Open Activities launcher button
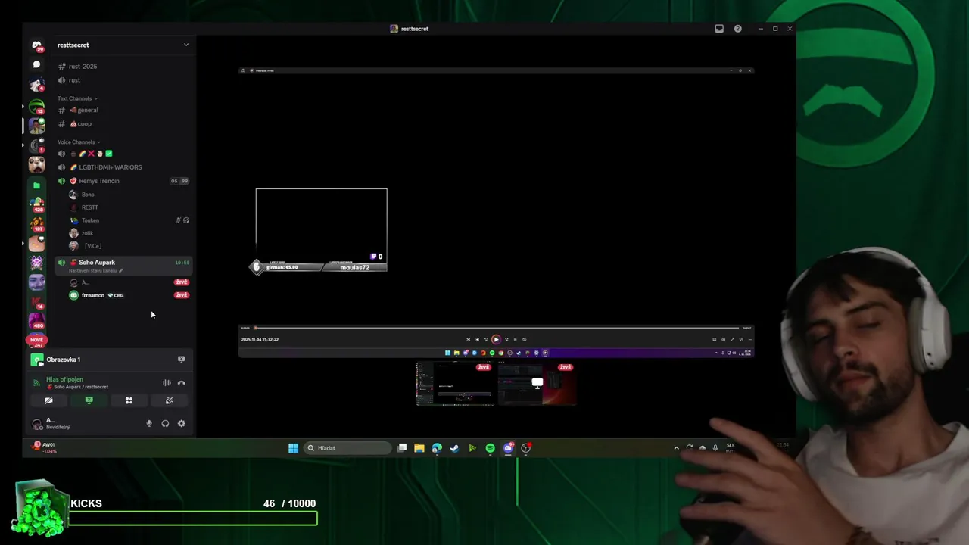 coord(129,400)
